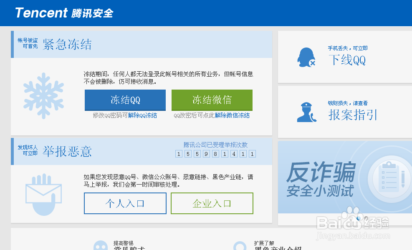Follow the 解除QQ冻结 link
The image size is (412, 250).
(142, 115)
